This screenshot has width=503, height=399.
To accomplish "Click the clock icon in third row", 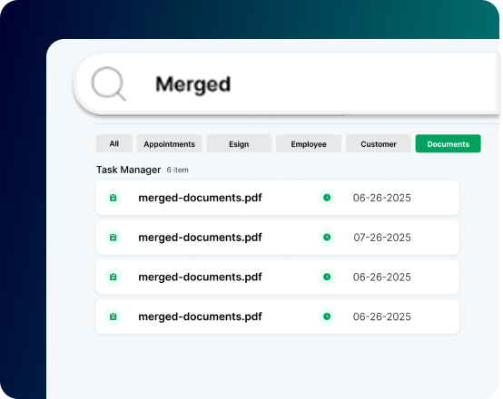I will click(327, 277).
